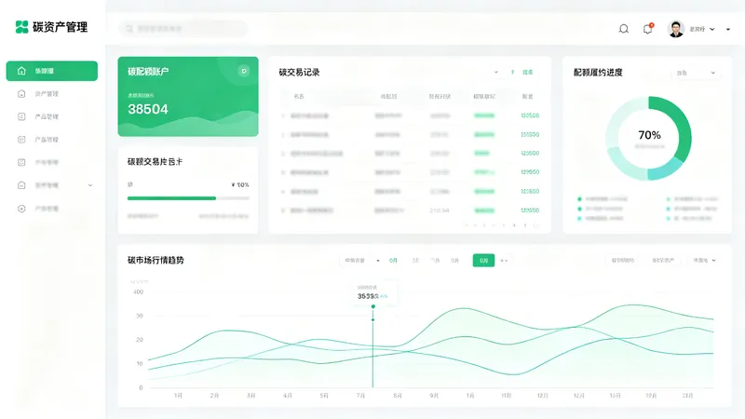Open the first dropdown in the 碳市场行情趋势 toolbar
This screenshot has height=419, width=745.
[361, 261]
